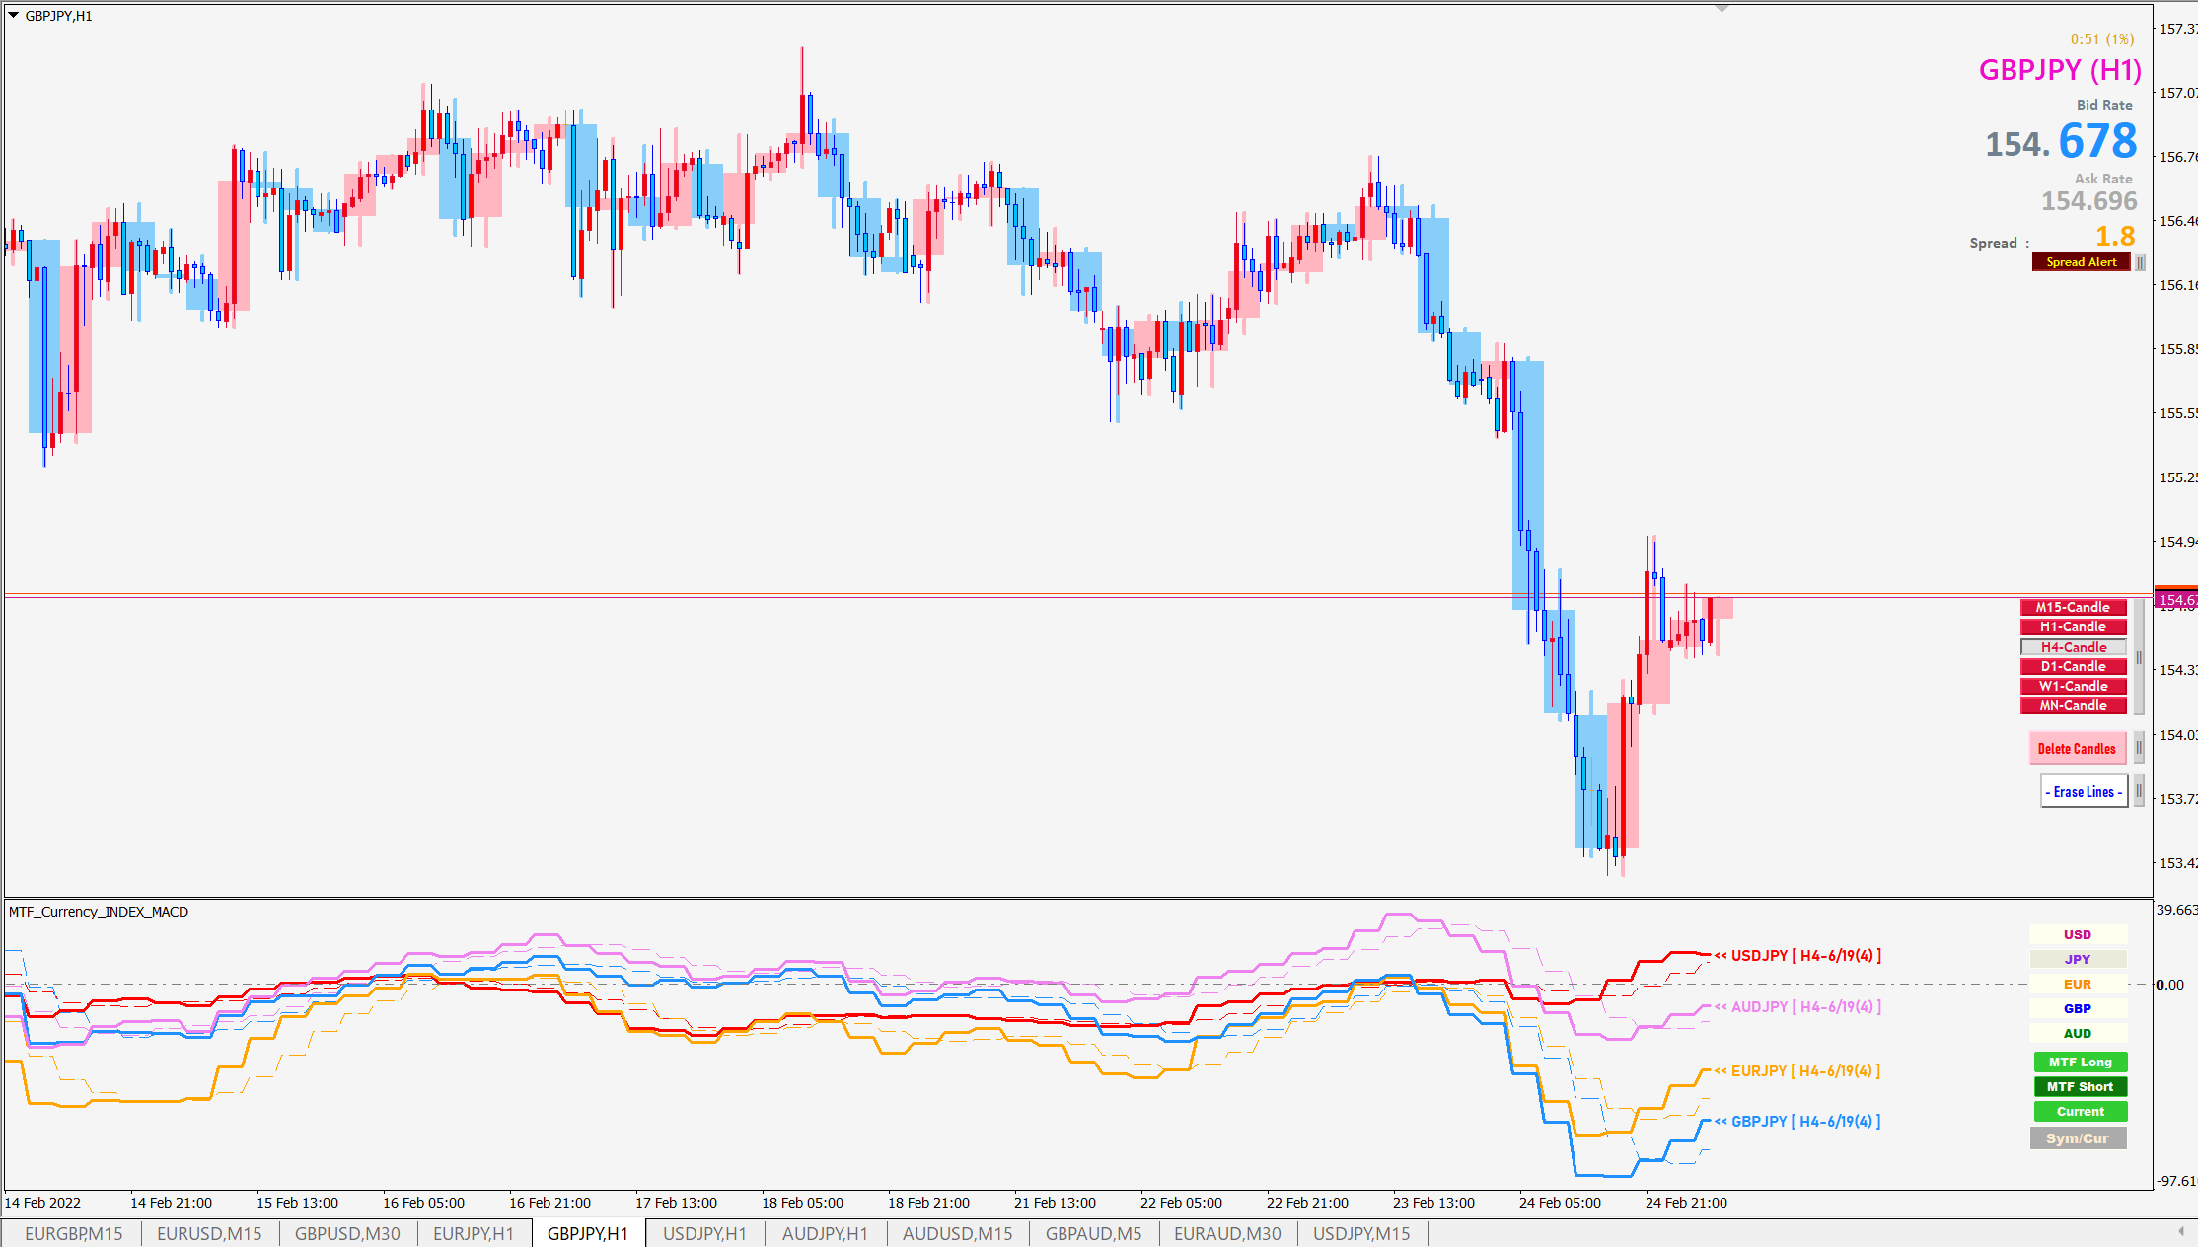Click the Spread Alert button

coord(2081,262)
